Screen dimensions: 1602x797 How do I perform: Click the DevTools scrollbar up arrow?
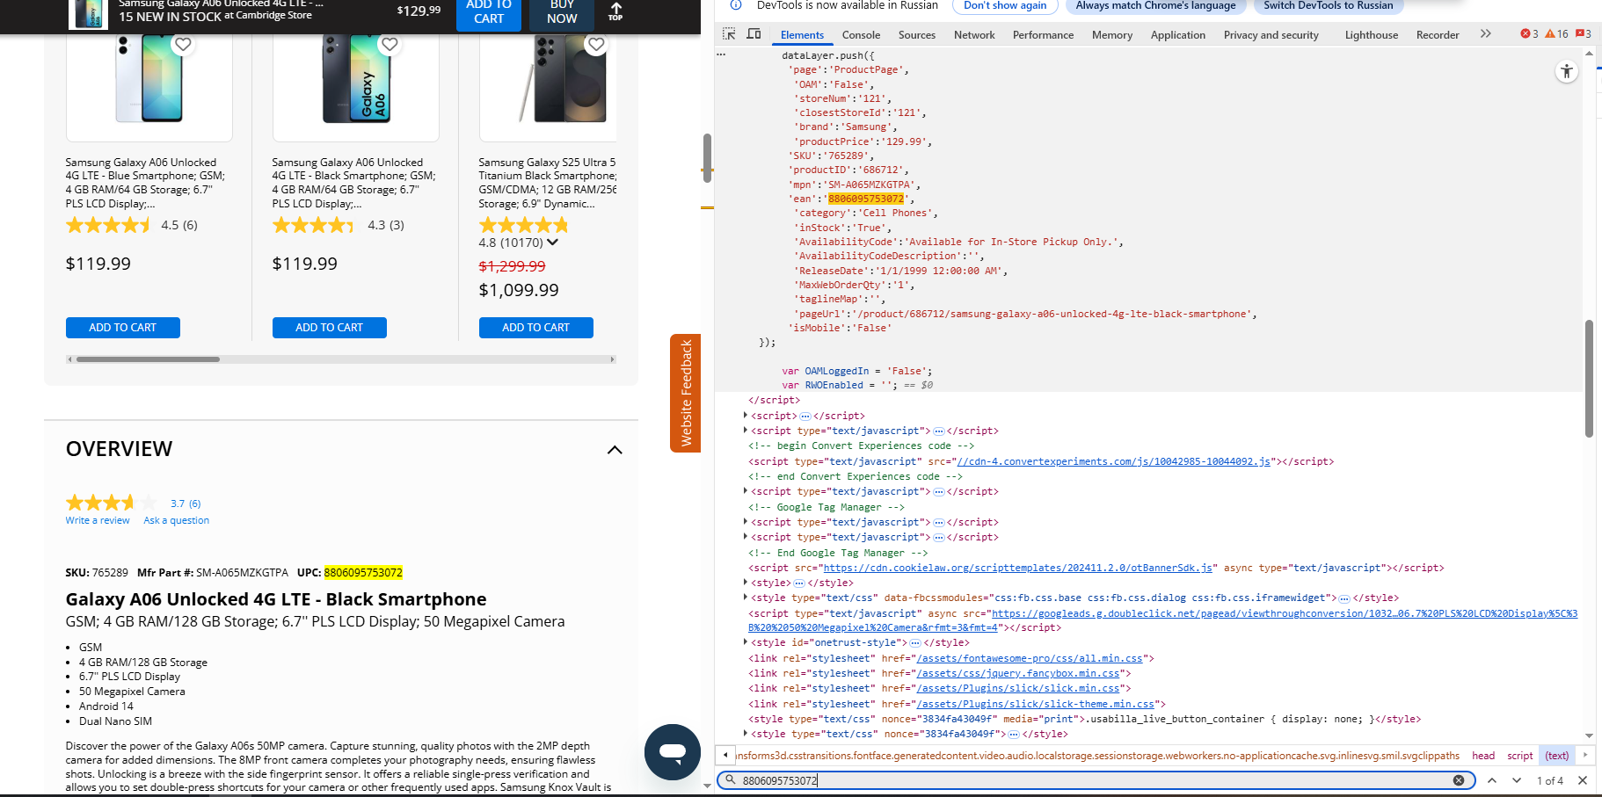pyautogui.click(x=1589, y=54)
